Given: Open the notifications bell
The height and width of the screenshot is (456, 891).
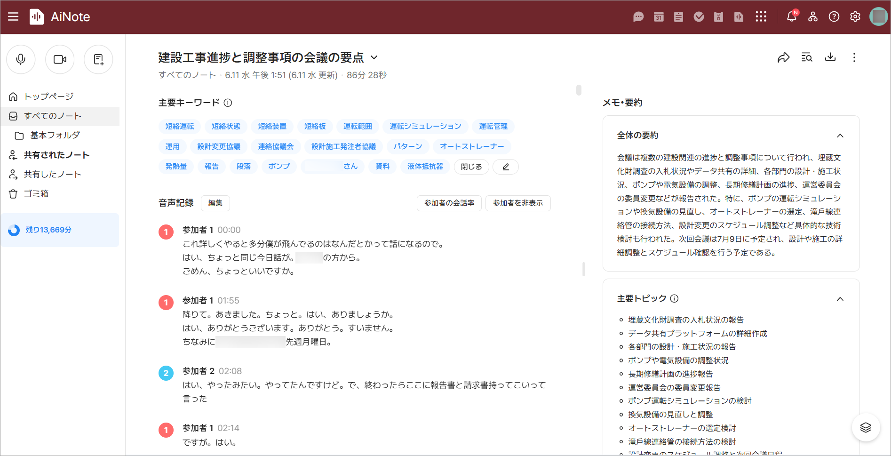Looking at the screenshot, I should (791, 16).
